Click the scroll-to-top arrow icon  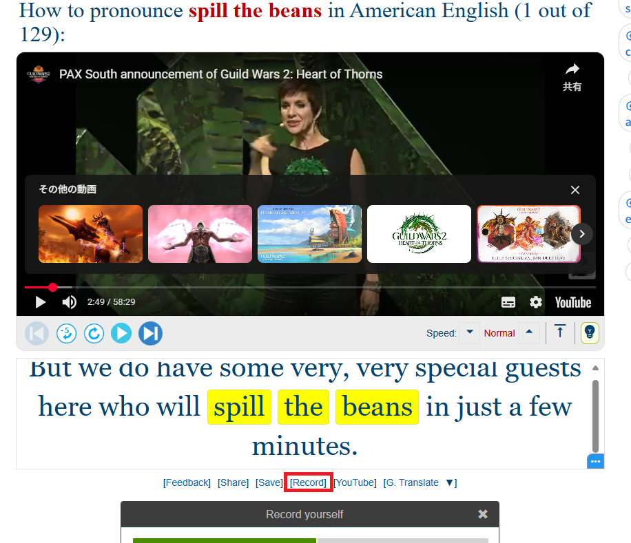coord(560,332)
